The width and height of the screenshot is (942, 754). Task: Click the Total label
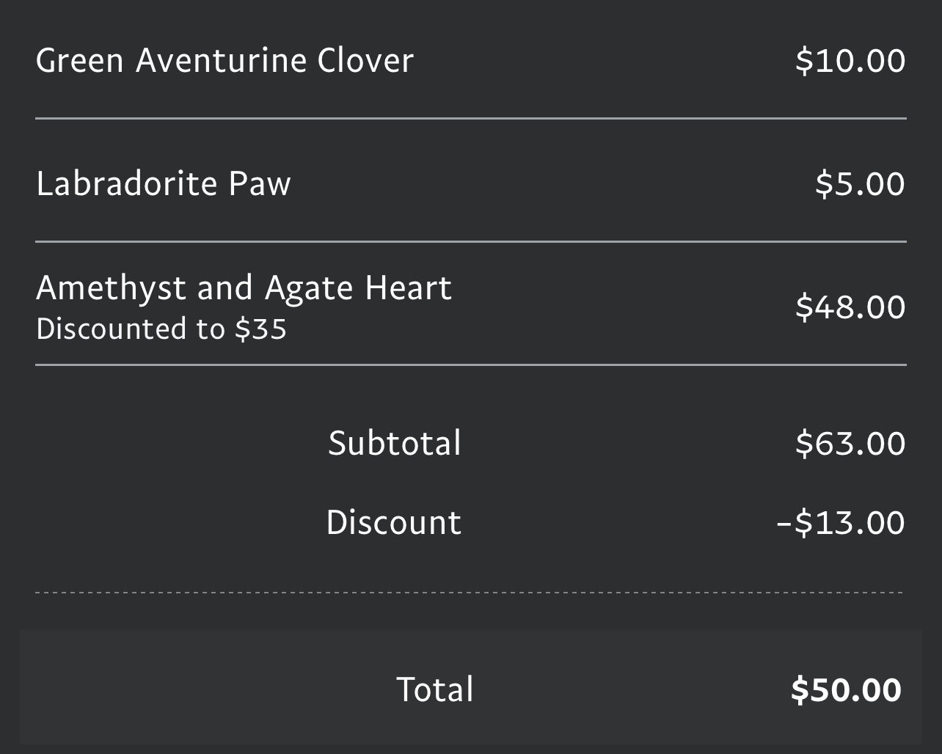[434, 689]
